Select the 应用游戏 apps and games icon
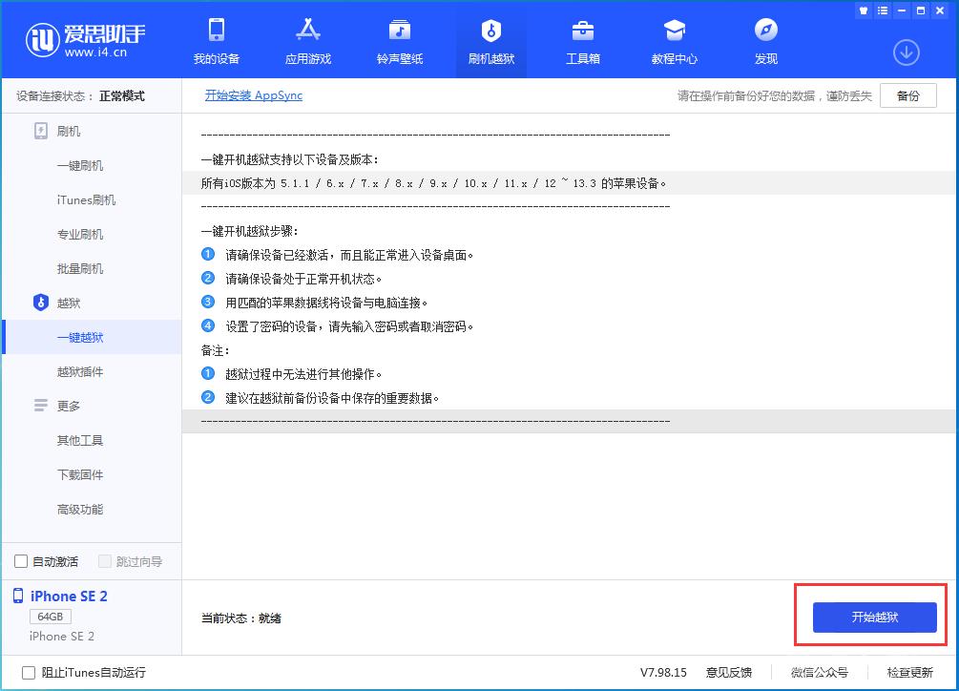This screenshot has width=959, height=691. [x=307, y=40]
